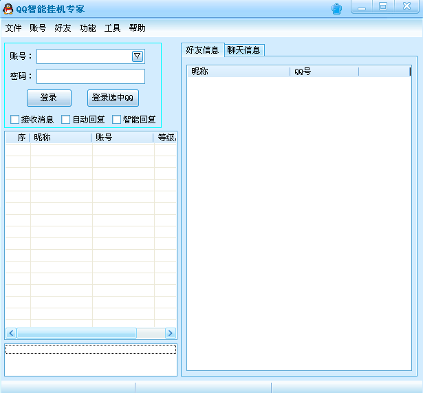The image size is (423, 393).
Task: Minimize the QQ智能挂机专家 window
Action: coord(362,7)
